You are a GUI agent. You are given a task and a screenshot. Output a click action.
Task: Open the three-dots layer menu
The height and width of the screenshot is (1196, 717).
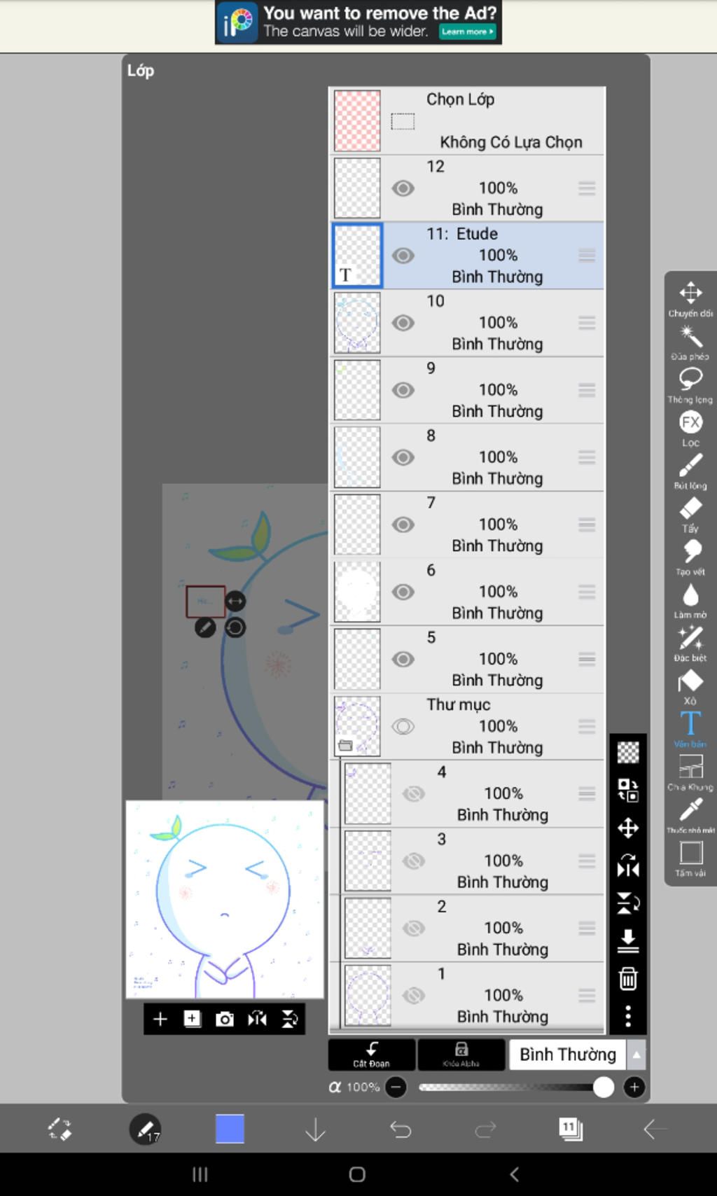628,1016
